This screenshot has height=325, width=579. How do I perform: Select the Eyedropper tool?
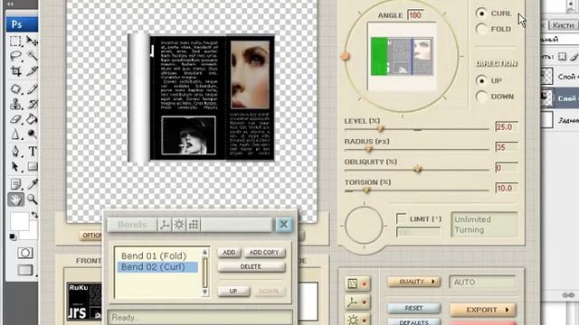(32, 184)
